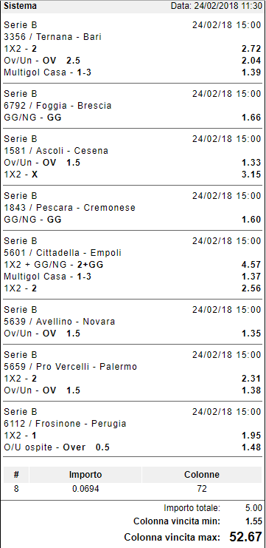Viewport: 266px width, 548px height.
Task: Click the GG odds 1.66 for Foggia - Brescia
Action: click(x=251, y=118)
